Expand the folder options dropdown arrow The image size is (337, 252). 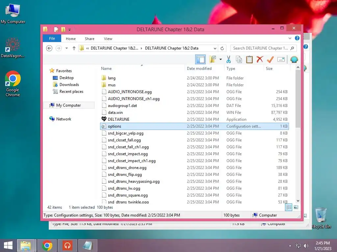(220, 59)
